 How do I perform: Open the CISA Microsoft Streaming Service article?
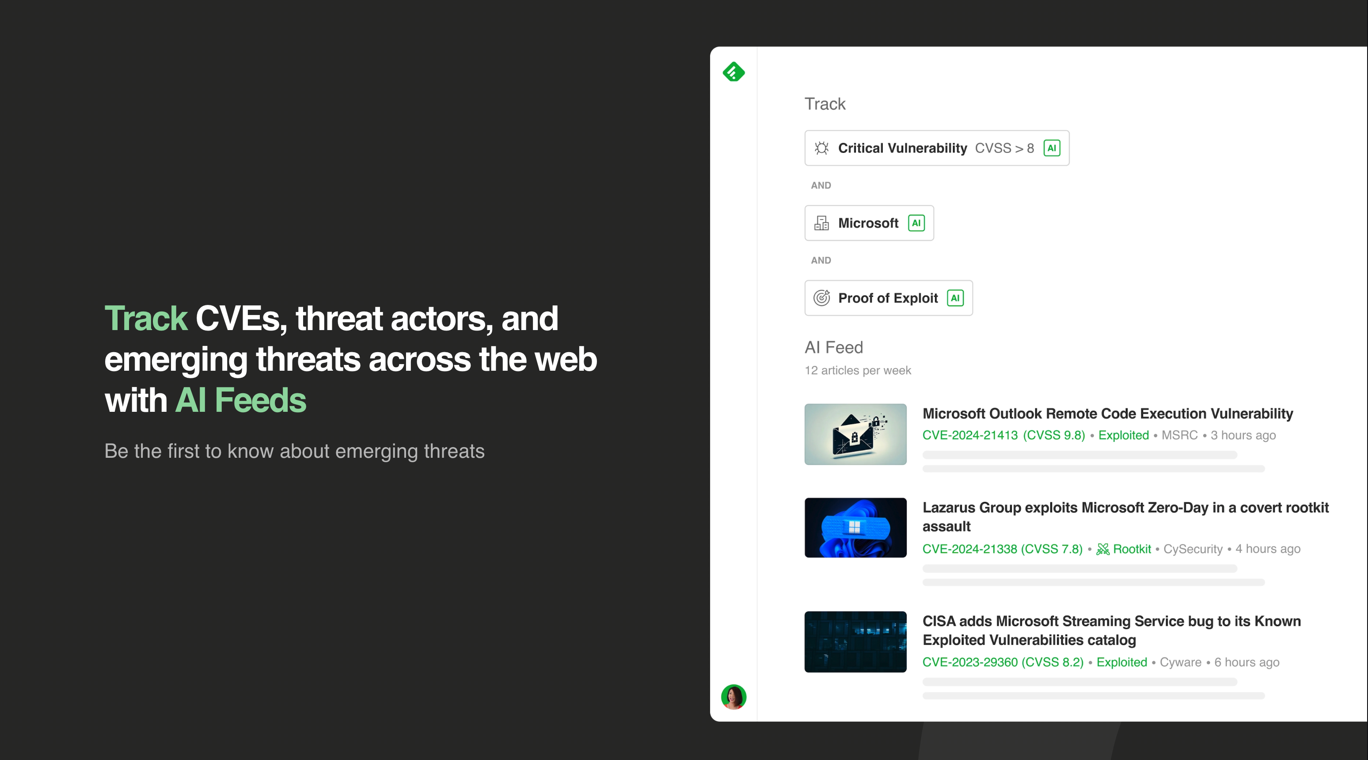pyautogui.click(x=1111, y=621)
